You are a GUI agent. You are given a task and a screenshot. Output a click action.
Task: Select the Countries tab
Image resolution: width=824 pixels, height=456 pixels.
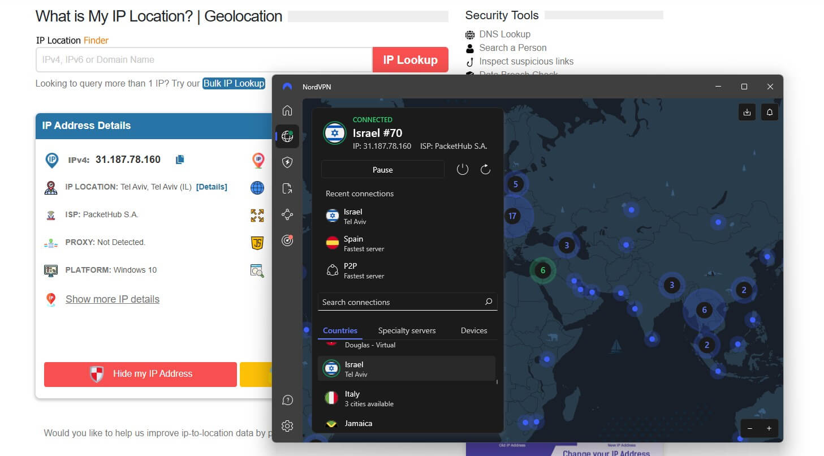[x=340, y=330]
